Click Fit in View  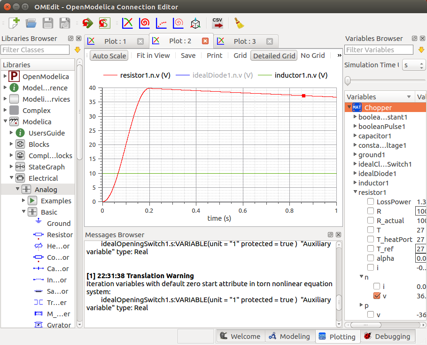153,56
